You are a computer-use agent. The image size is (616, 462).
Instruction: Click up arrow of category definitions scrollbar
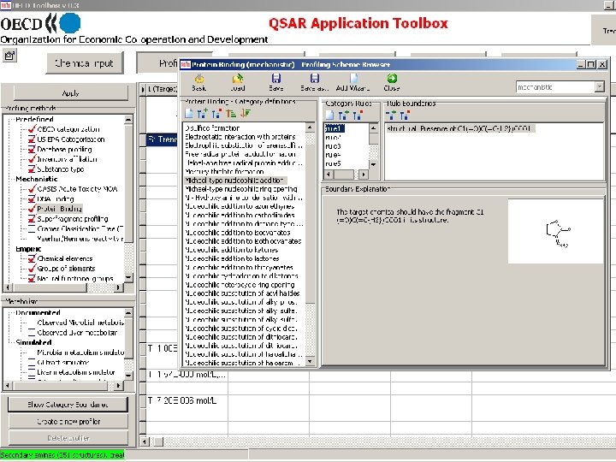tap(310, 127)
